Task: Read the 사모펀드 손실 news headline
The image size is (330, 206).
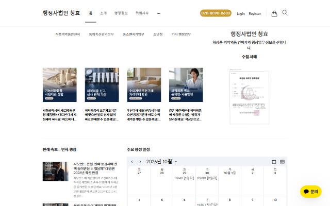Action: (x=95, y=168)
